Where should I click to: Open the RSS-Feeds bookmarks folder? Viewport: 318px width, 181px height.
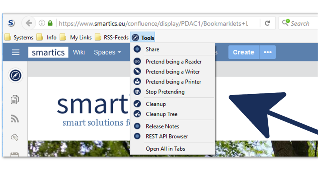point(112,37)
